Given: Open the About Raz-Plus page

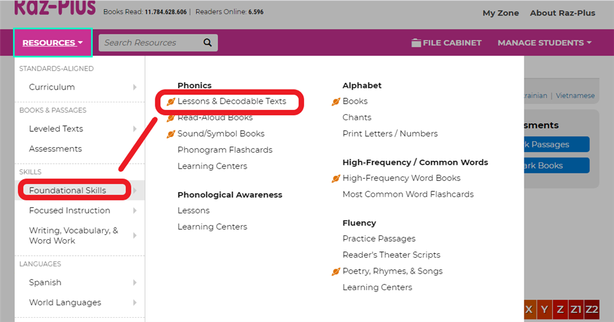Looking at the screenshot, I should pyautogui.click(x=562, y=13).
